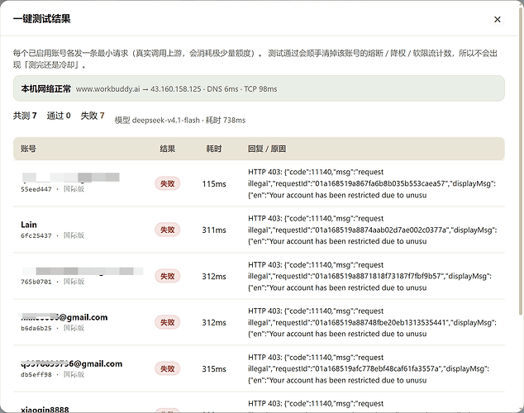524x413 pixels.
Task: Click the 共测 7 summary count
Action: 25,116
